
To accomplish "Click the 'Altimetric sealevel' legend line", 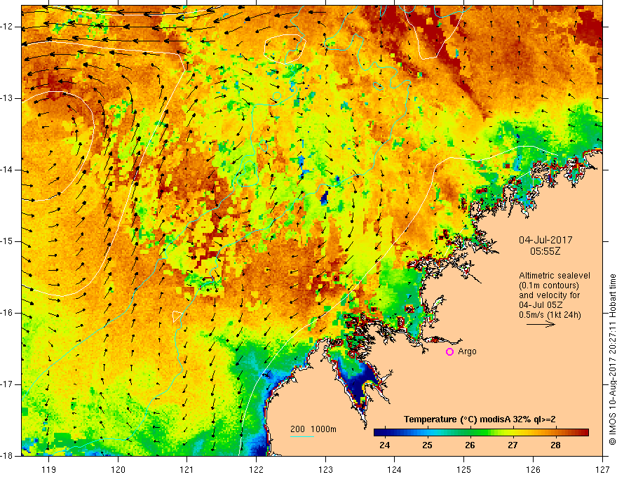I will pyautogui.click(x=554, y=276).
